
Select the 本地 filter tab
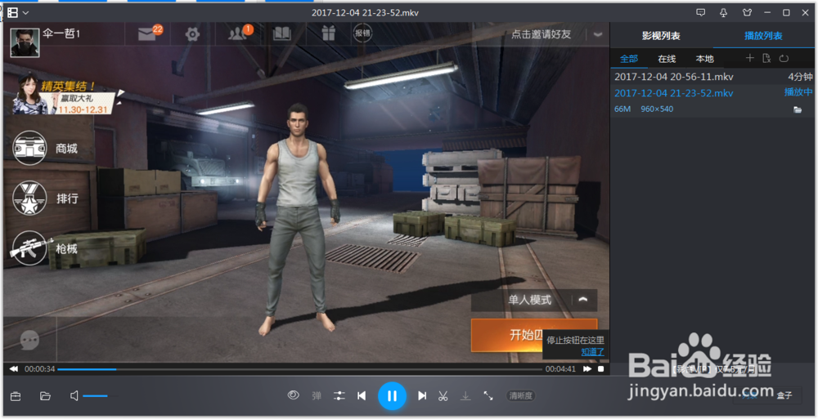[704, 58]
